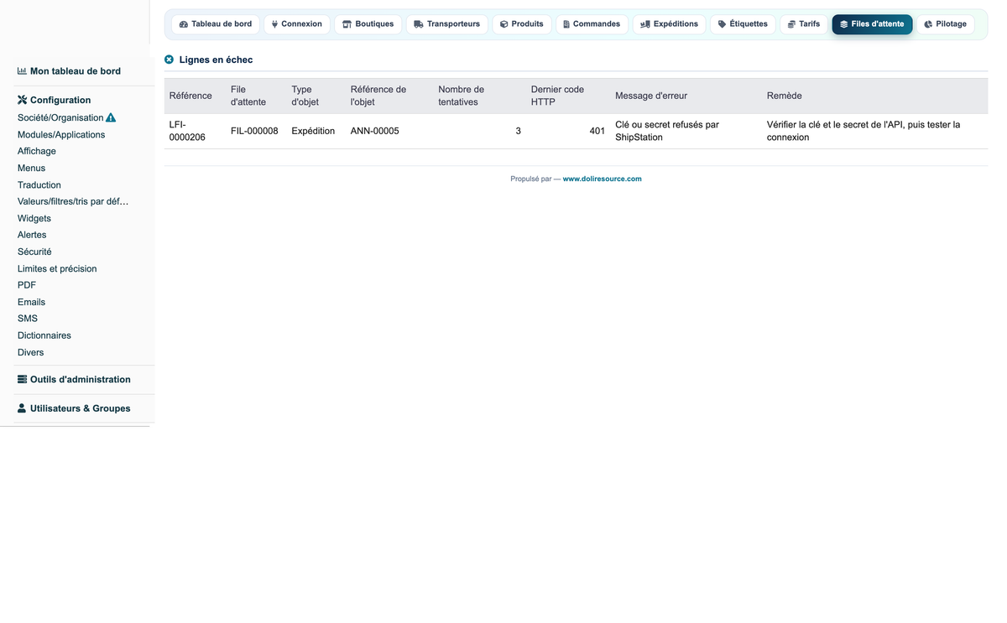Visit the www.doliresource.com footer link

602,179
